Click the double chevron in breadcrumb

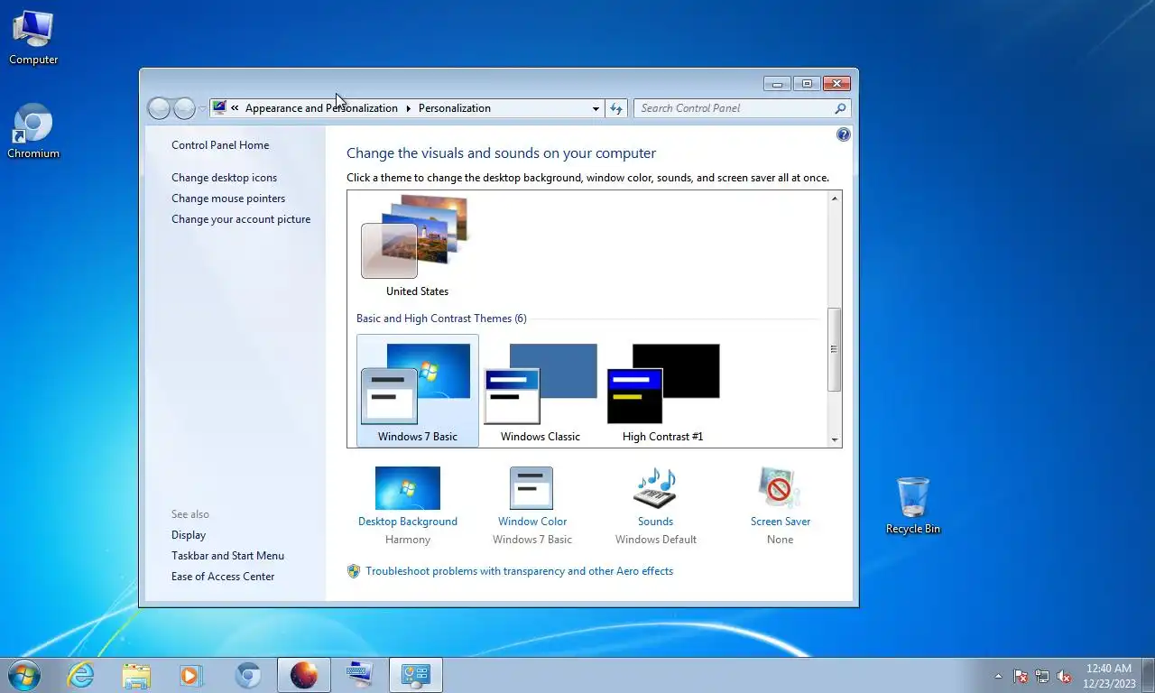tap(235, 107)
